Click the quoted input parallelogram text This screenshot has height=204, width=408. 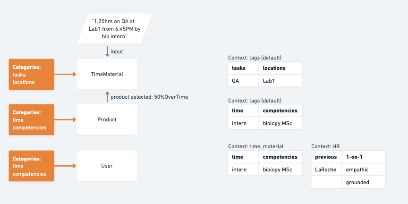pyautogui.click(x=114, y=29)
